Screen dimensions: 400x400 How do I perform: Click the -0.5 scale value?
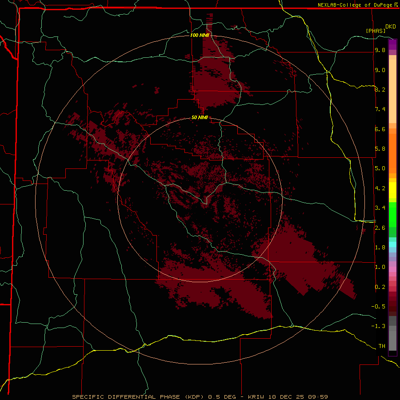[378, 307]
